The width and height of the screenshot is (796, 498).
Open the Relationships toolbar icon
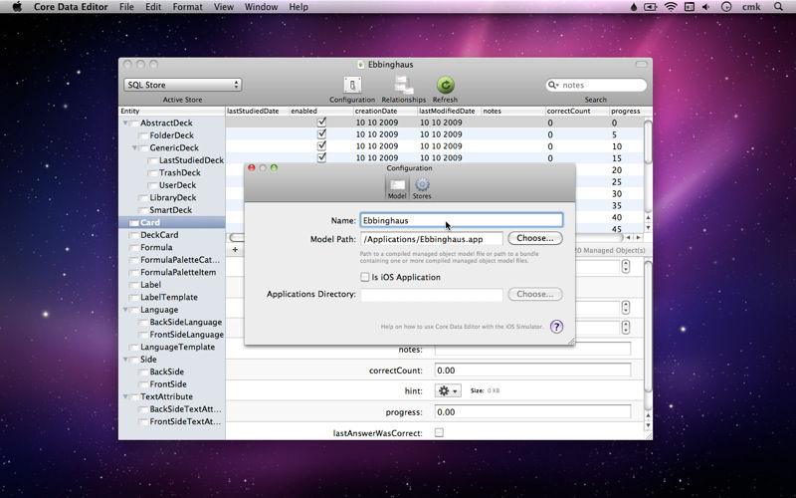click(404, 86)
